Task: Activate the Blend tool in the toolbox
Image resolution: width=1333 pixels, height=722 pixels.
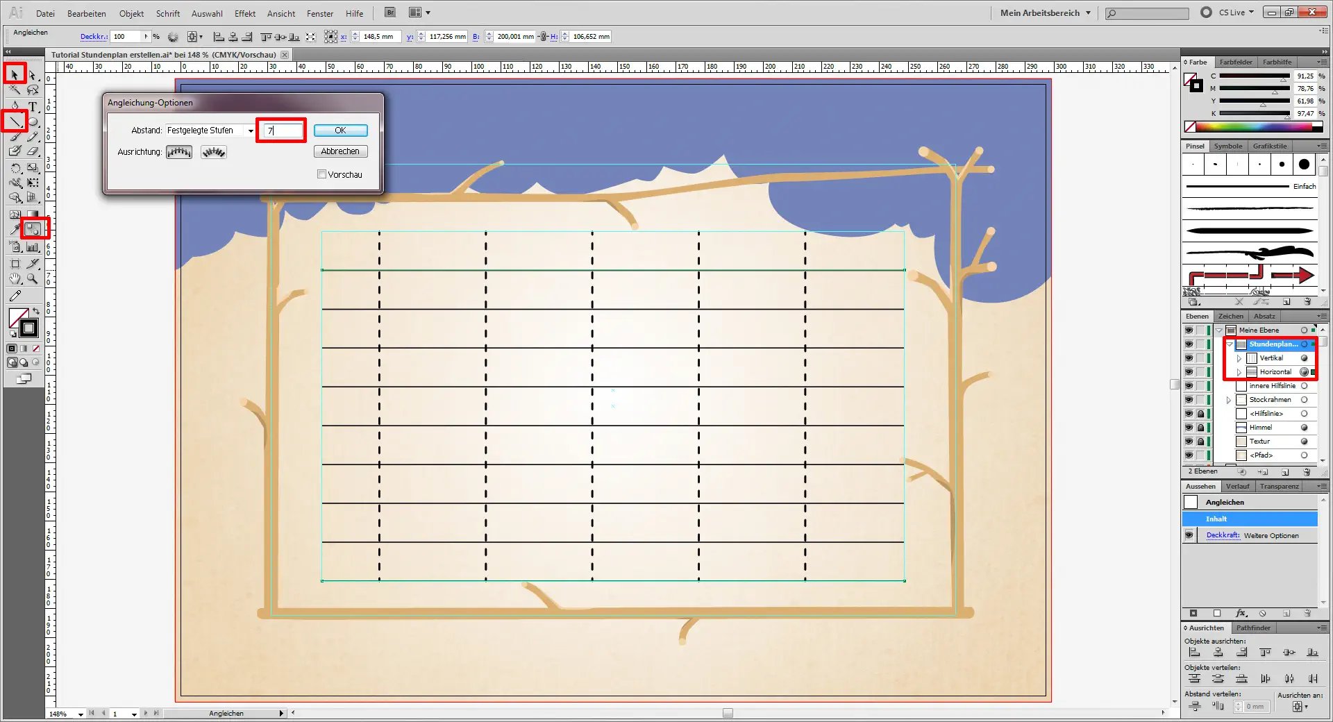Action: point(33,228)
